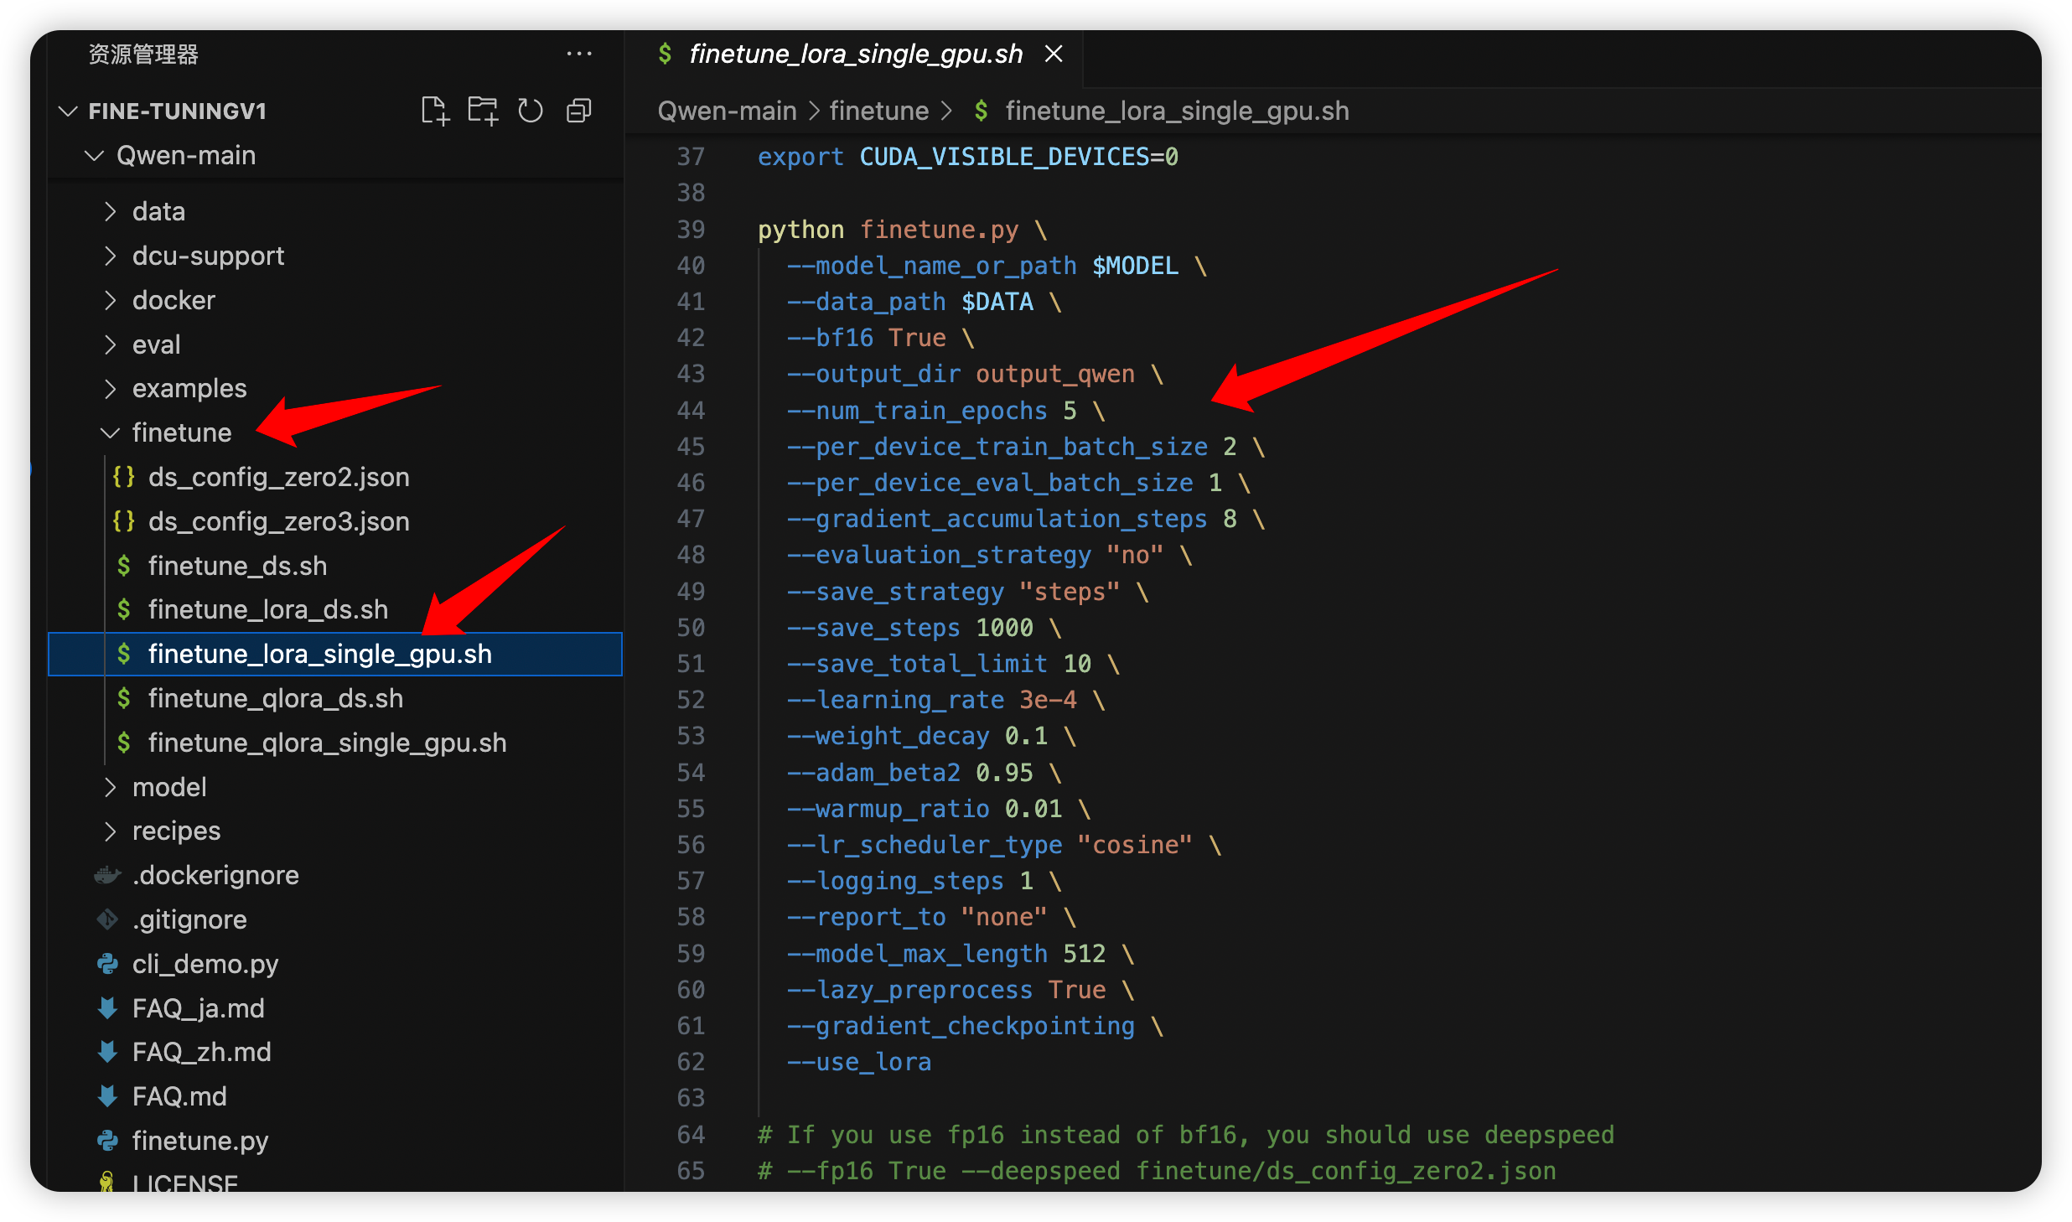Open ds_config_zero2.json file
This screenshot has height=1222, width=2072.
(278, 477)
